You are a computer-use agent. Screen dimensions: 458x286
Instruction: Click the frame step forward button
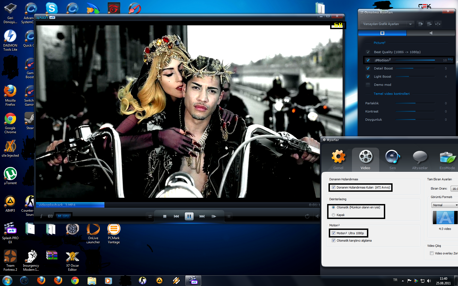214,216
